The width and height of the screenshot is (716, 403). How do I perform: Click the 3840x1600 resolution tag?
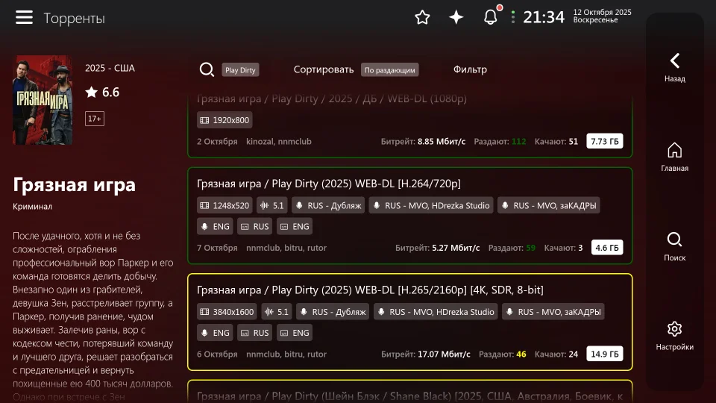click(x=227, y=312)
